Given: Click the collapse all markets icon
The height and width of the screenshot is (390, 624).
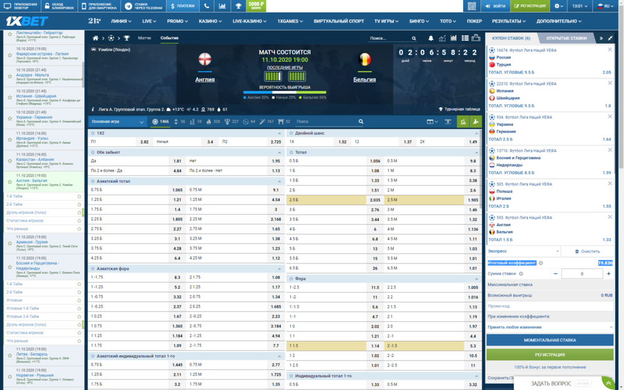Looking at the screenshot, I should point(447,122).
